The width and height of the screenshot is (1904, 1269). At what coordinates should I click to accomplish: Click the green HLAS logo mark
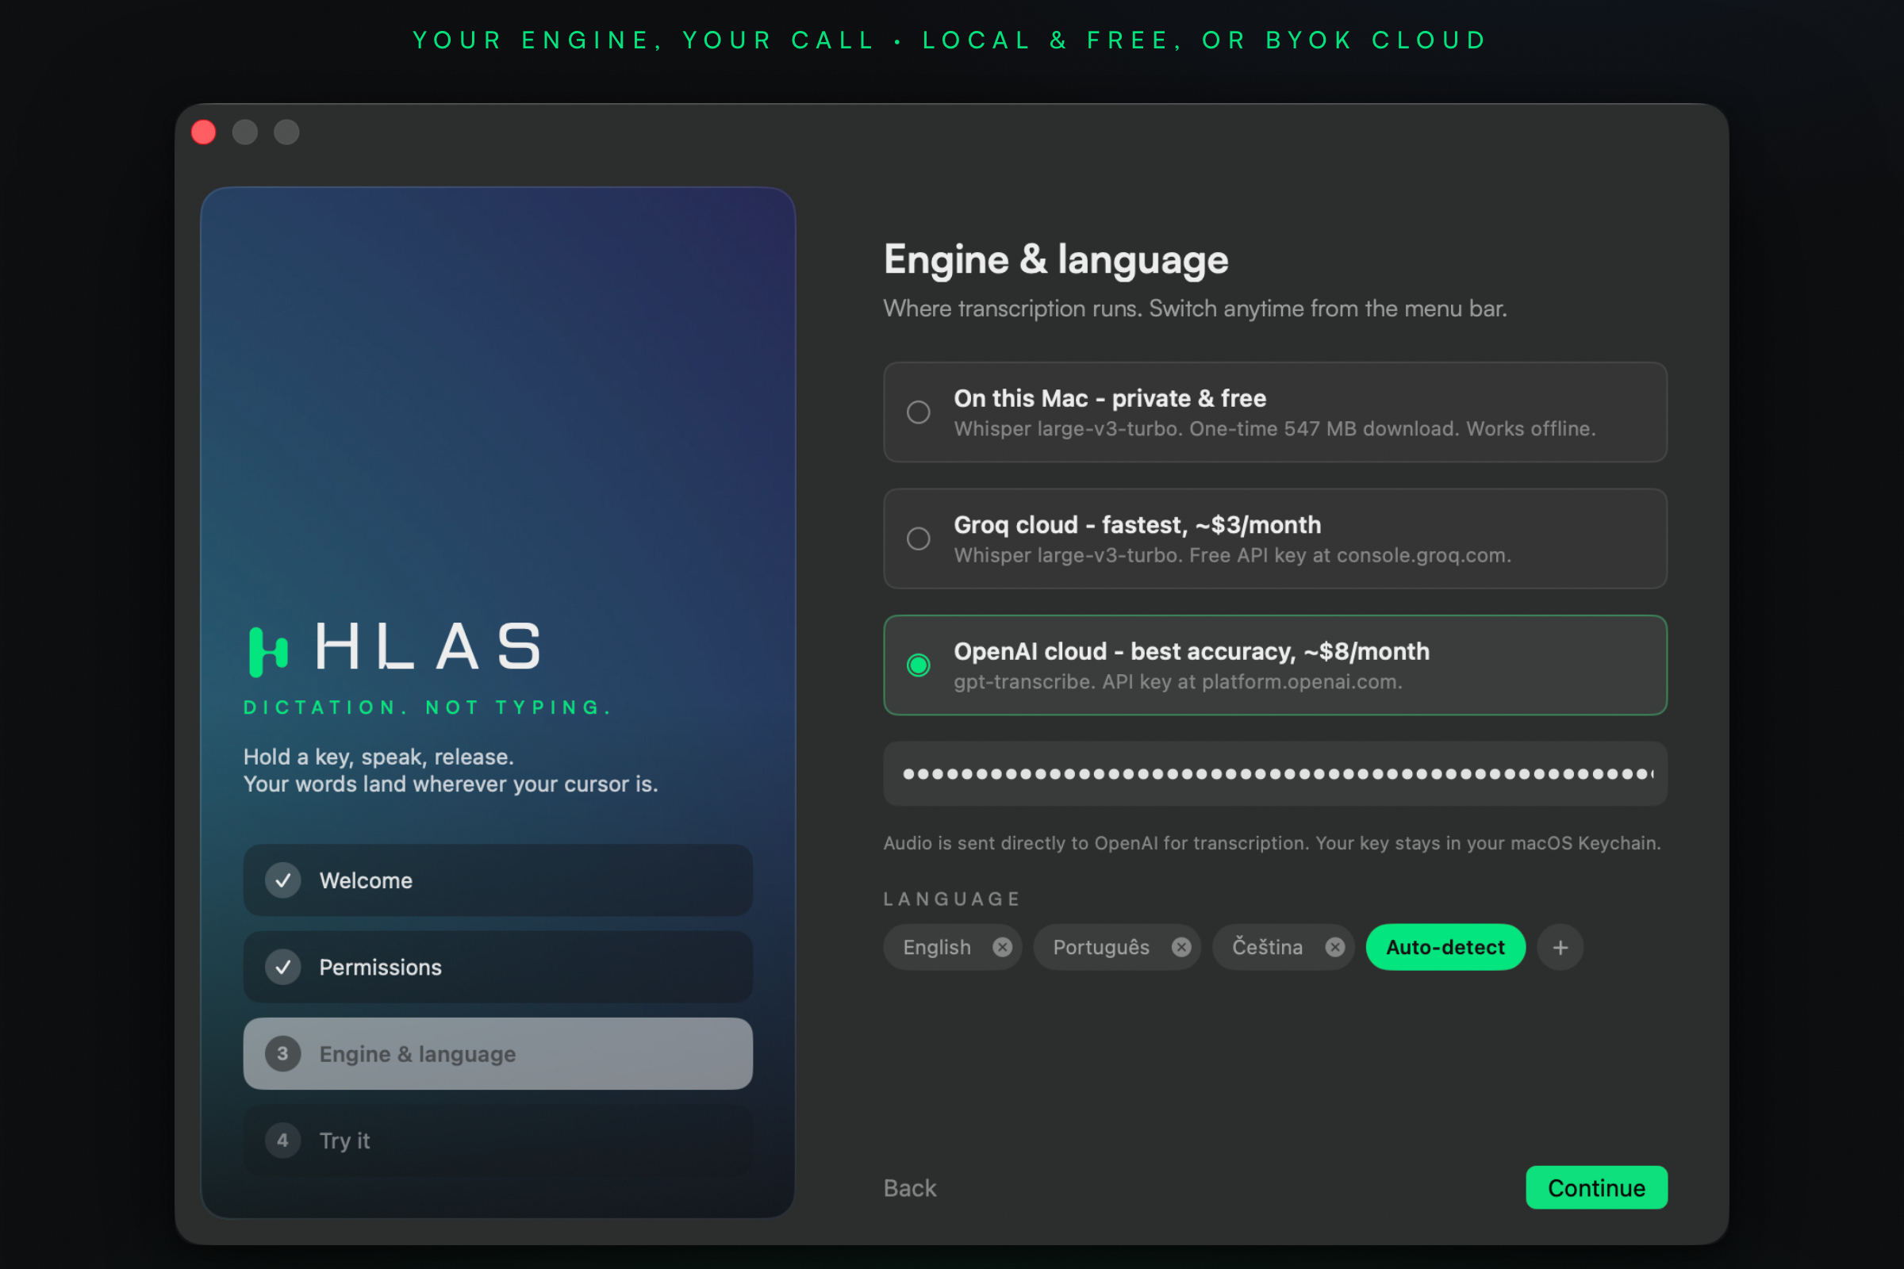pos(268,651)
